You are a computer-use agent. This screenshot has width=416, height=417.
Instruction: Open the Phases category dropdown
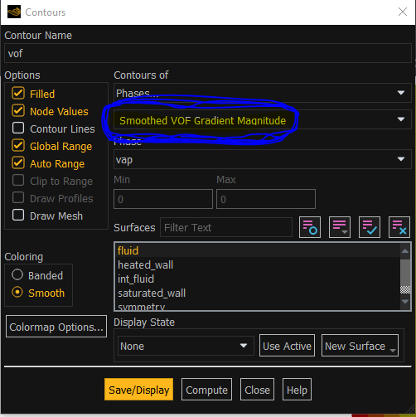point(263,93)
